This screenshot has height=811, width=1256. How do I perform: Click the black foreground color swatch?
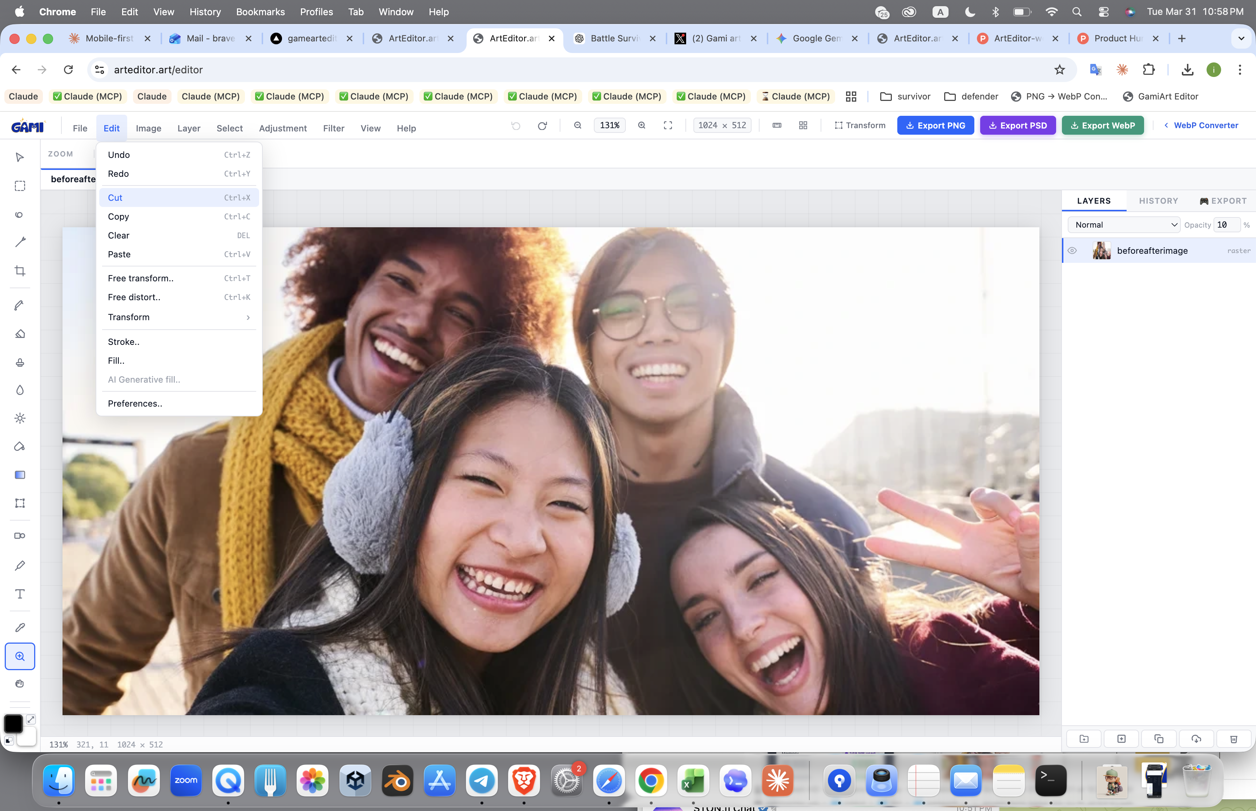[x=13, y=724]
